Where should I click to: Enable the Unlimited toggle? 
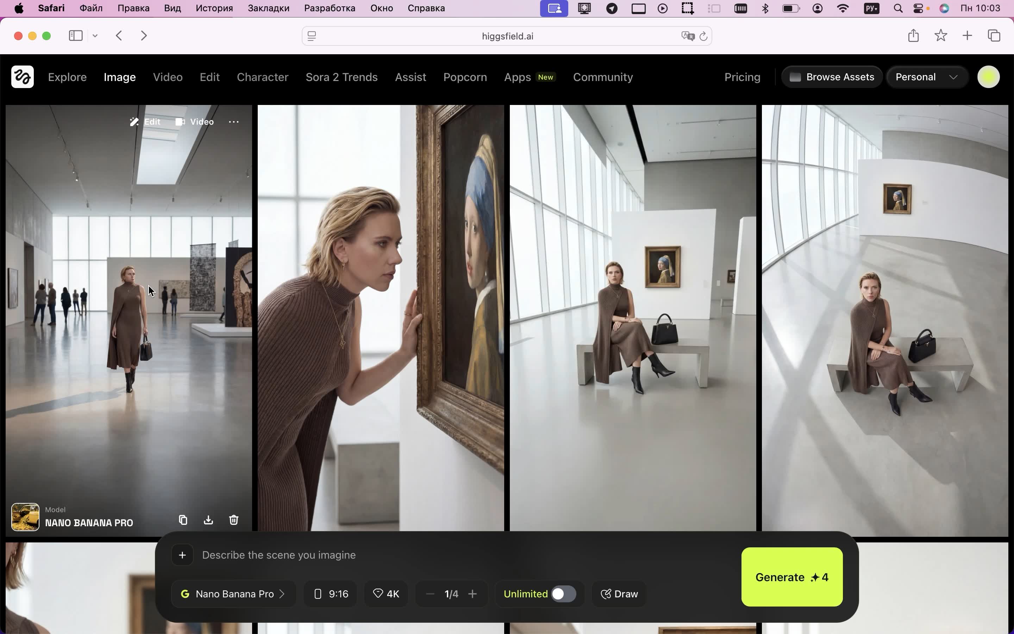[x=563, y=594]
